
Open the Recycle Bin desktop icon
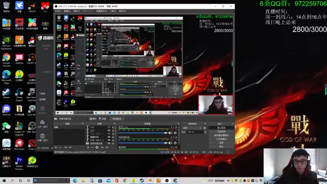tap(6, 7)
